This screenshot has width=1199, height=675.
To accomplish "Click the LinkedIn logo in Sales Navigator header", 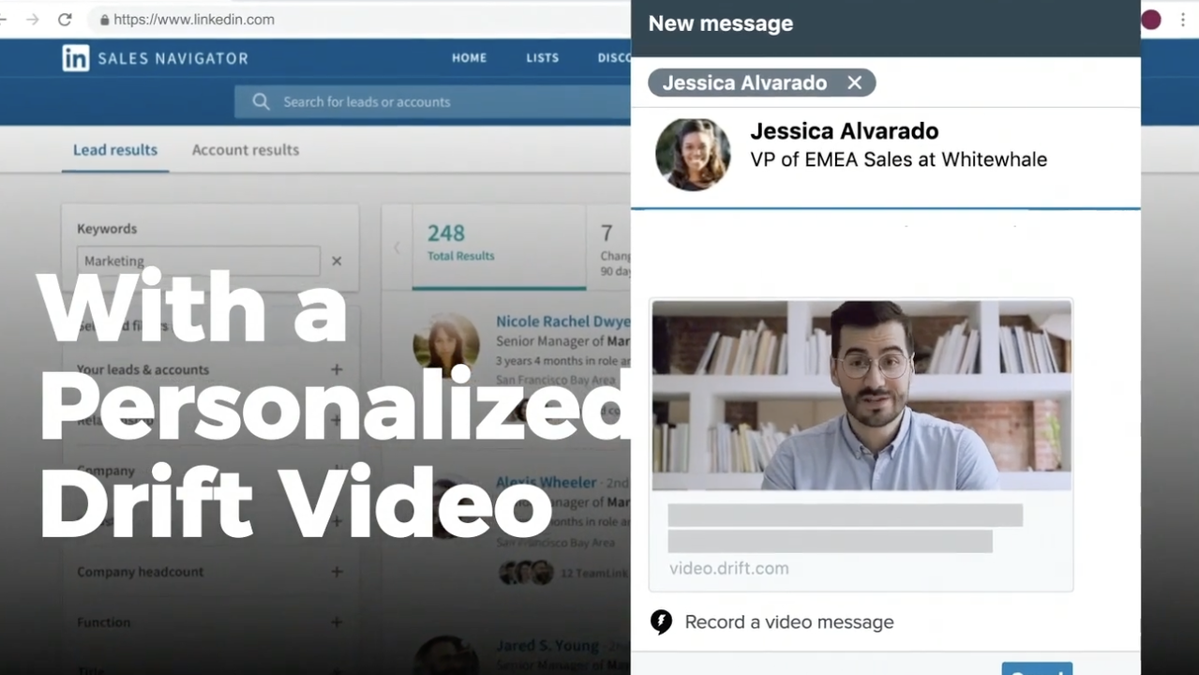I will point(76,58).
